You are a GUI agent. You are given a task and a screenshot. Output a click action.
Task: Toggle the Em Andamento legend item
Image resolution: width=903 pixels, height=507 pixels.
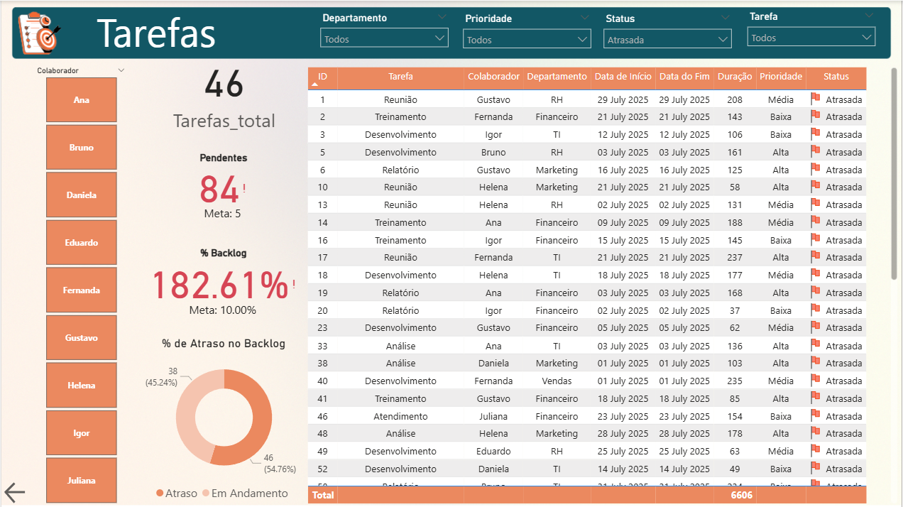(244, 494)
